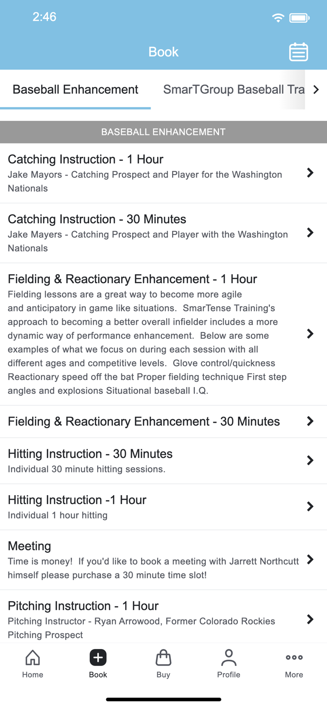Open the Buy shopping bag icon

click(163, 663)
